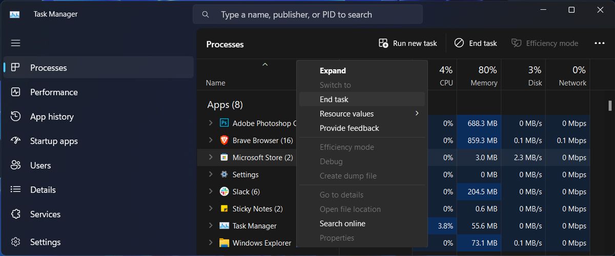Sort by the Network column header

[568, 75]
